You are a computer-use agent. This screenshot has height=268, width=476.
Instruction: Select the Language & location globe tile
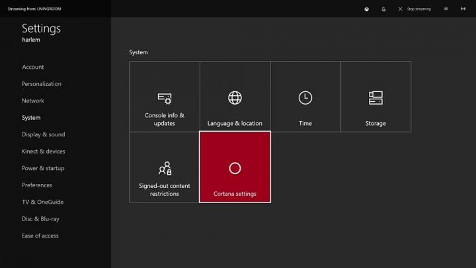[x=235, y=97]
